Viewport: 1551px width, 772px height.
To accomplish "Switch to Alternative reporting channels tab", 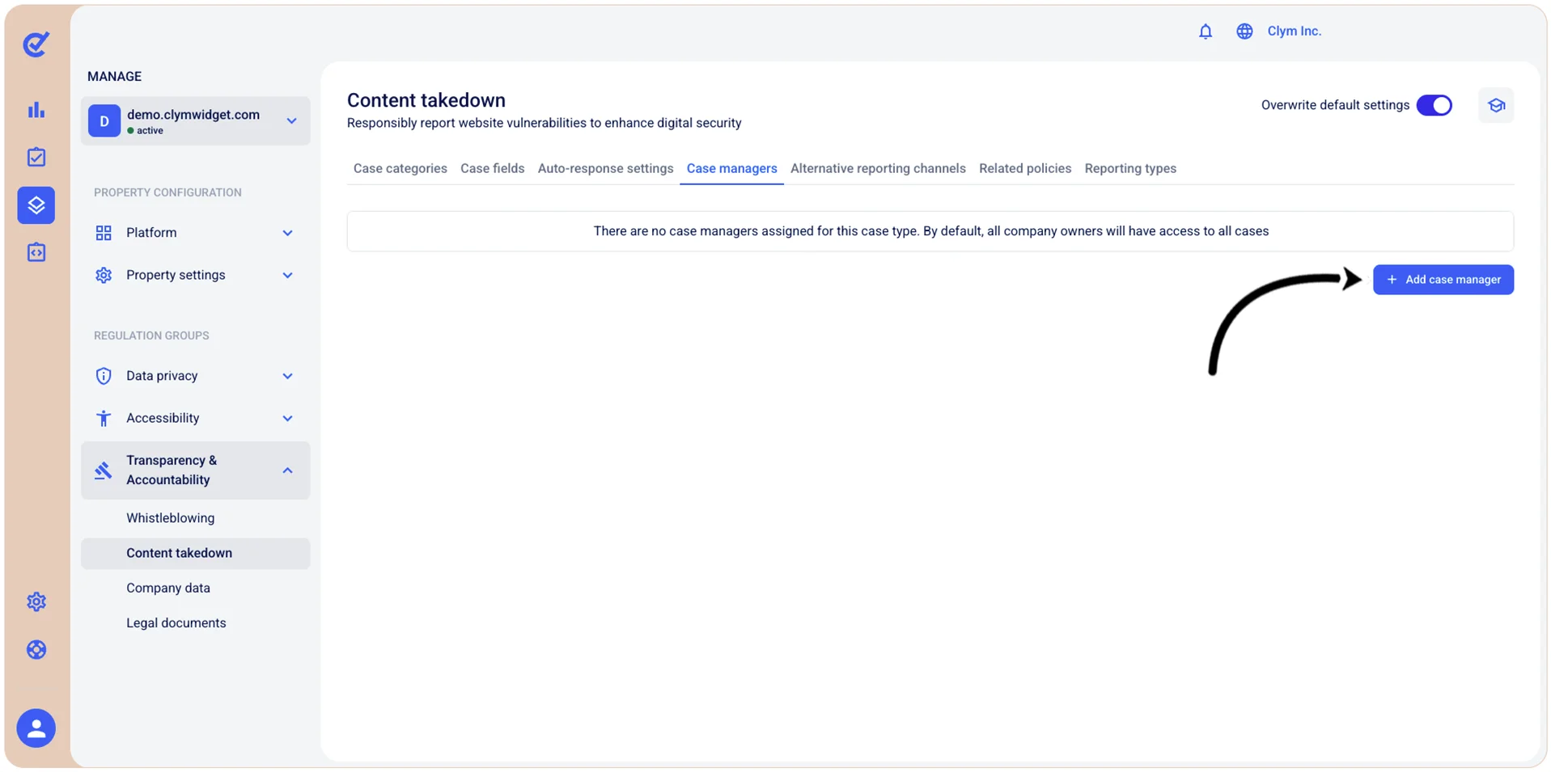I will [878, 168].
